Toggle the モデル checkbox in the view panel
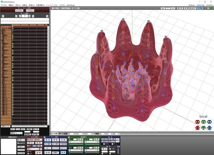Viewport: 214px width, 155px height. click(x=104, y=144)
